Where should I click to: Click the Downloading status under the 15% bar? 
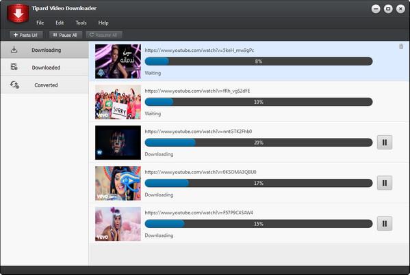pos(159,235)
